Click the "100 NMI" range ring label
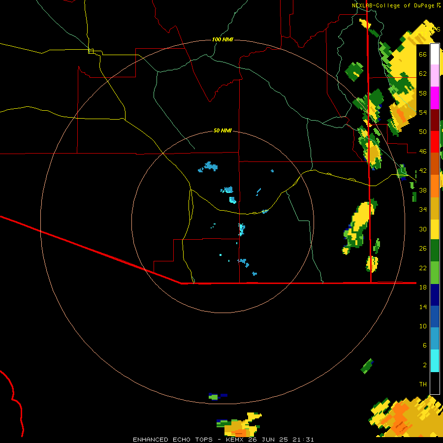 click(222, 39)
